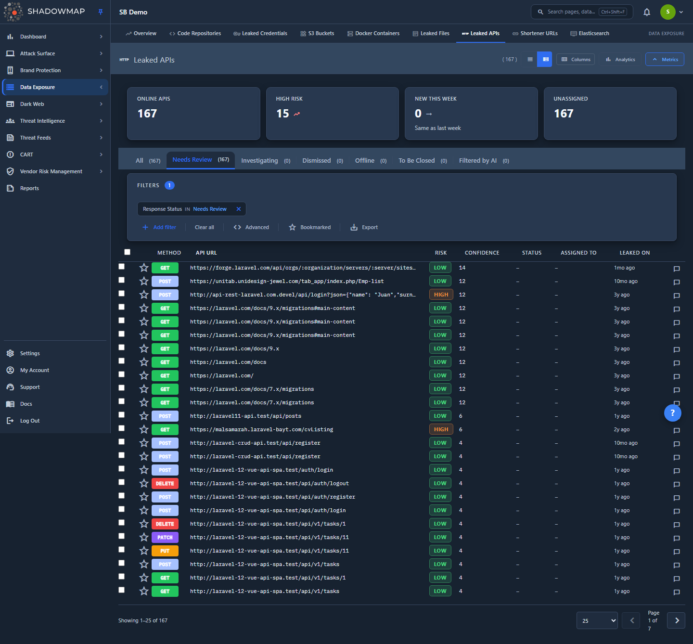Check the malsamarah.laravel-bayt.com row checkbox
Image resolution: width=693 pixels, height=644 pixels.
[121, 428]
